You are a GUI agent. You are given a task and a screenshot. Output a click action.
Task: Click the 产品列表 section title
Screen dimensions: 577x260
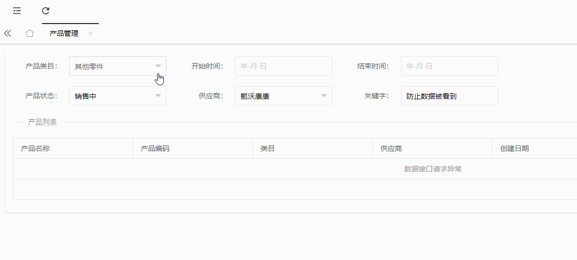(42, 122)
